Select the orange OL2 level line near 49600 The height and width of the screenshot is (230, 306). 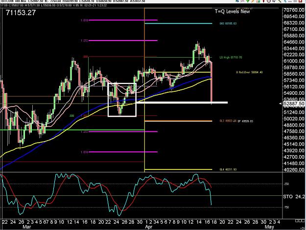click(x=178, y=121)
